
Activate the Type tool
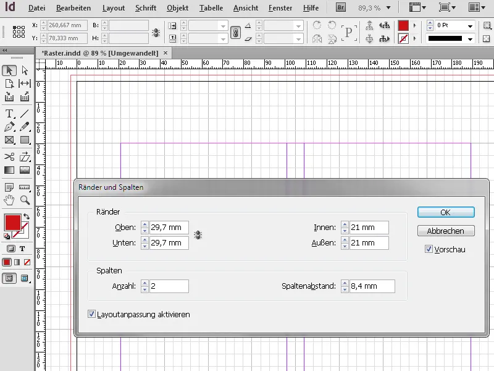coord(9,113)
